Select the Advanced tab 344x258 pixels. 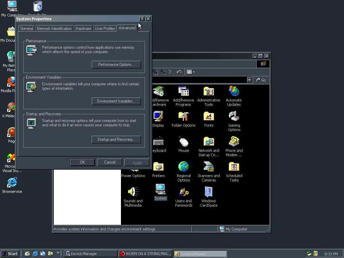(127, 28)
